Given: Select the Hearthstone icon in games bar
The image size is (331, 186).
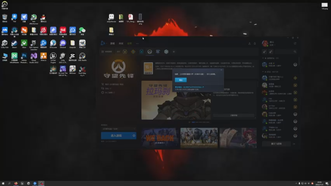Looking at the screenshot, I should coord(133,52).
